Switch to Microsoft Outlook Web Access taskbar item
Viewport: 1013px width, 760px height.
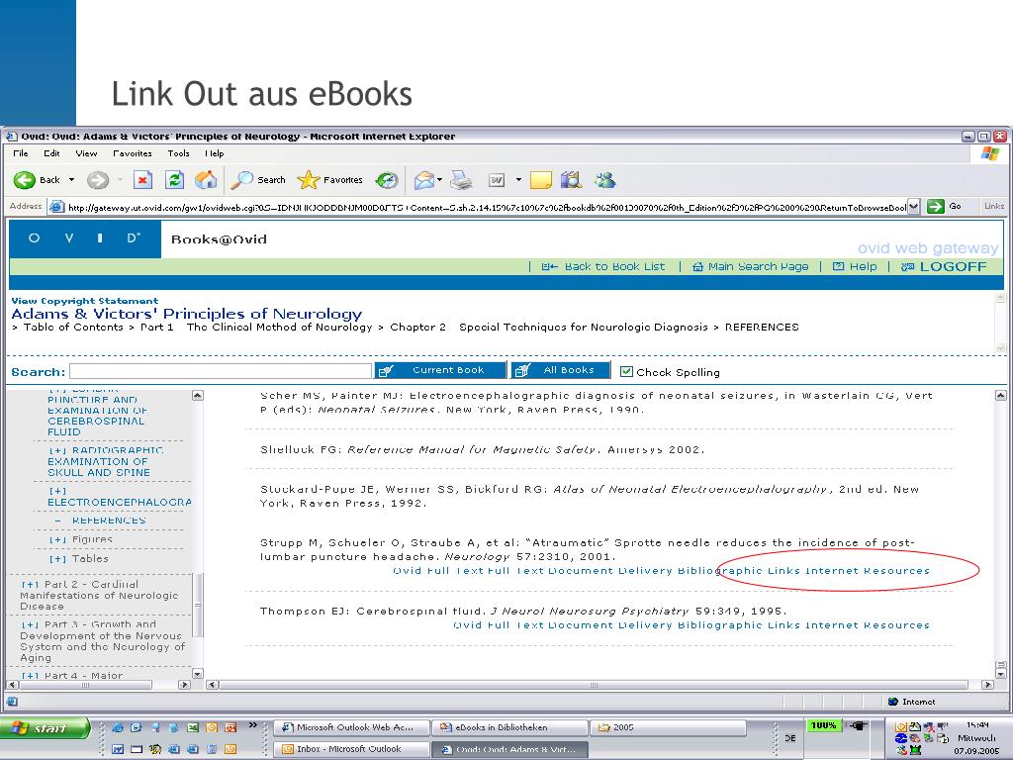point(352,727)
